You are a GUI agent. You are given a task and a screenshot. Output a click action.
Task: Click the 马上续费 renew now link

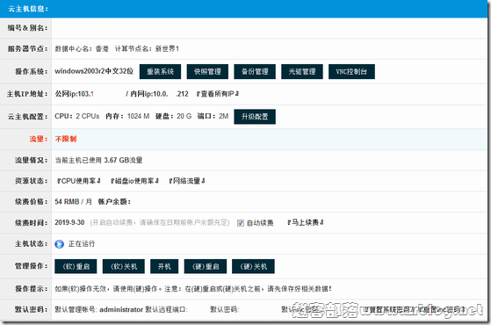pos(306,222)
